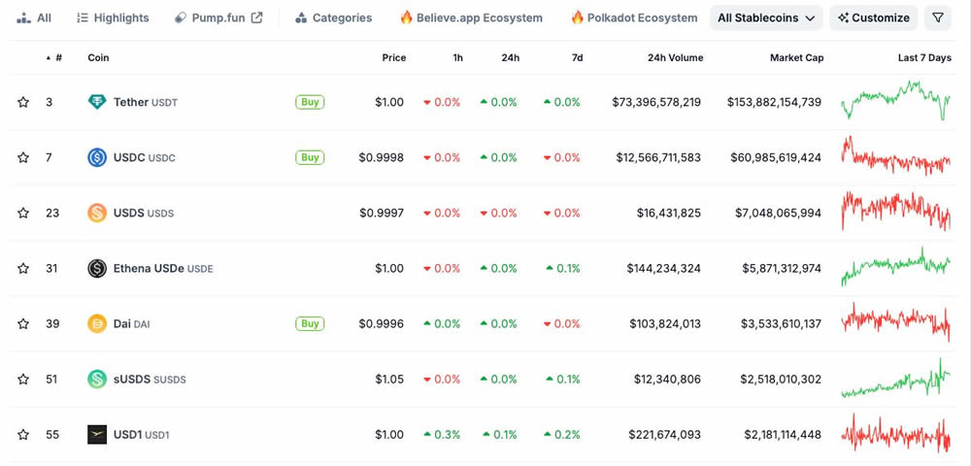This screenshot has width=971, height=466.
Task: Sort table by Market Cap header
Action: click(796, 57)
